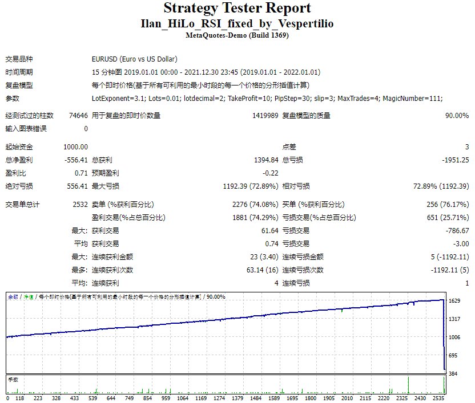Click the 参数 label
Screen dimensions: 475x403
coord(13,99)
